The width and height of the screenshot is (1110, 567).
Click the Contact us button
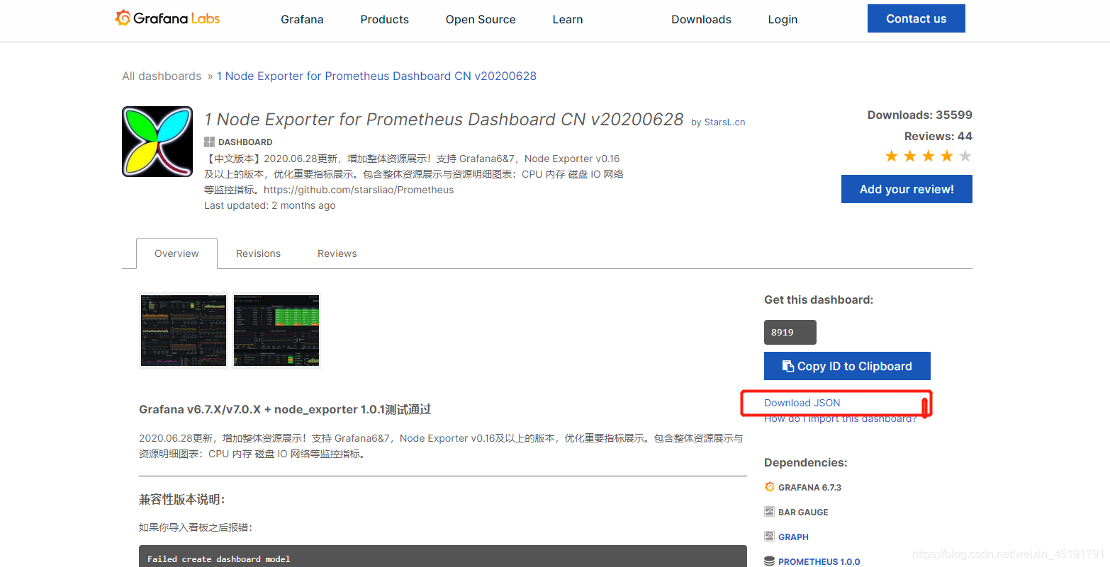click(916, 18)
